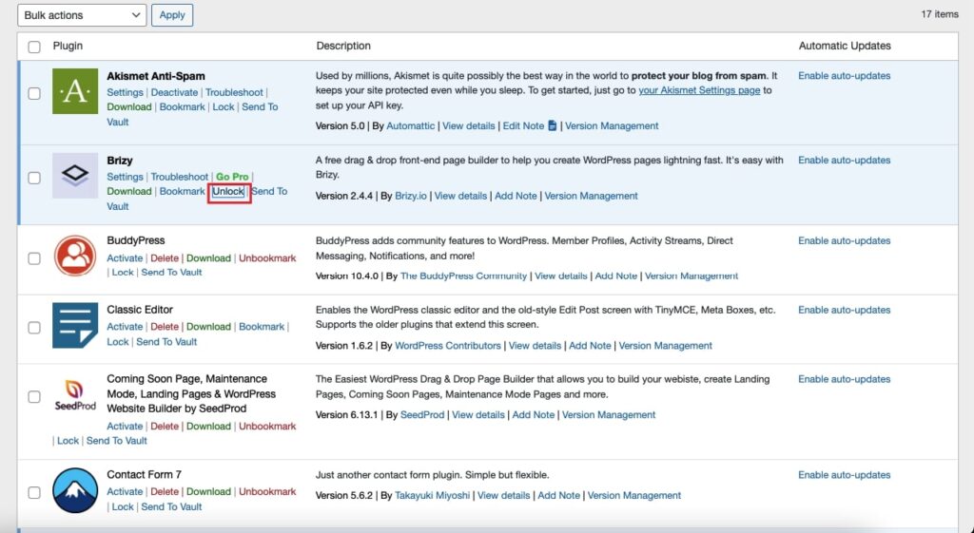The width and height of the screenshot is (974, 533).
Task: Open Troubleshoot for Brizy
Action: point(180,177)
